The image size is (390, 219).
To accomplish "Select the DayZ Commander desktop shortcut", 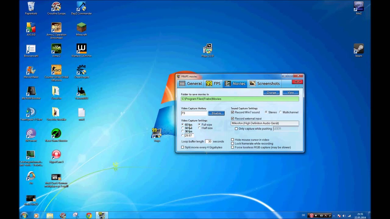I will point(81,8).
